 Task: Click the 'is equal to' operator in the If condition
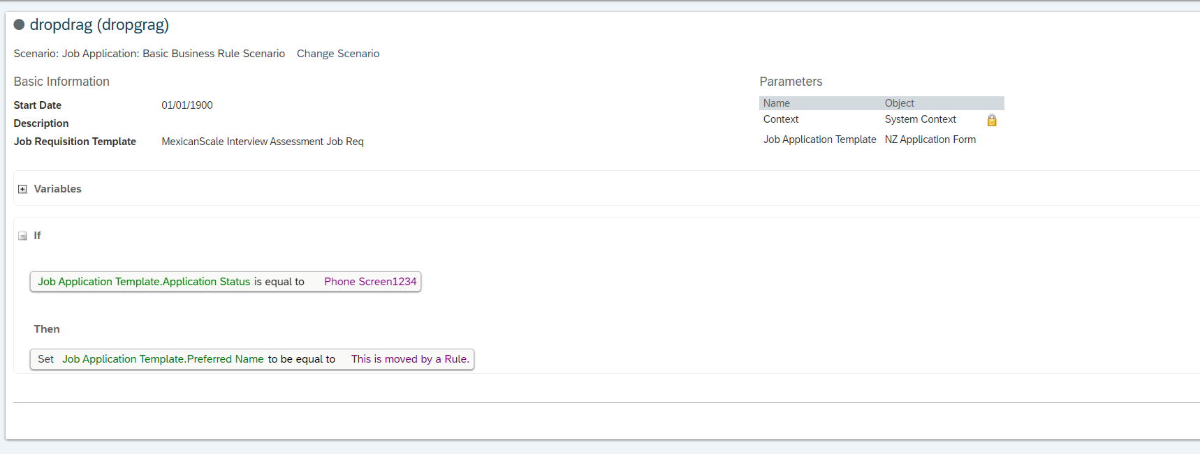point(279,282)
